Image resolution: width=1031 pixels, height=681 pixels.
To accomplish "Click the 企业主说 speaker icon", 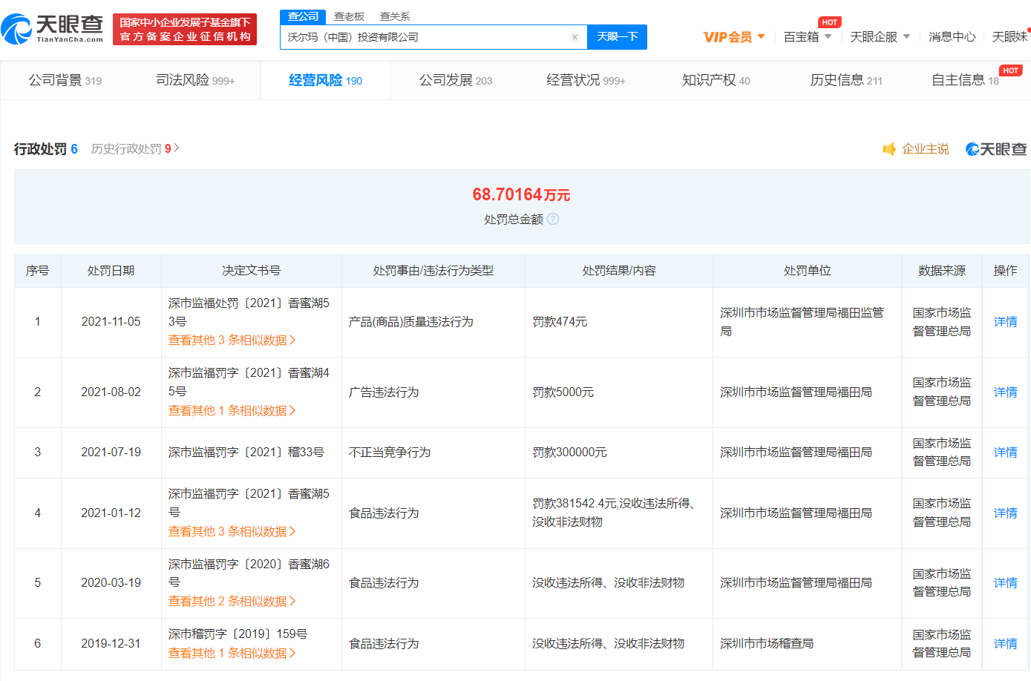I will coord(889,149).
